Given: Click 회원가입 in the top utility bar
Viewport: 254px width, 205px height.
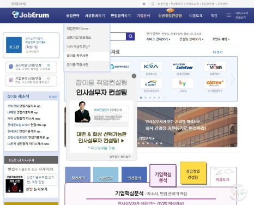Looking at the screenshot, I should (x=163, y=4).
